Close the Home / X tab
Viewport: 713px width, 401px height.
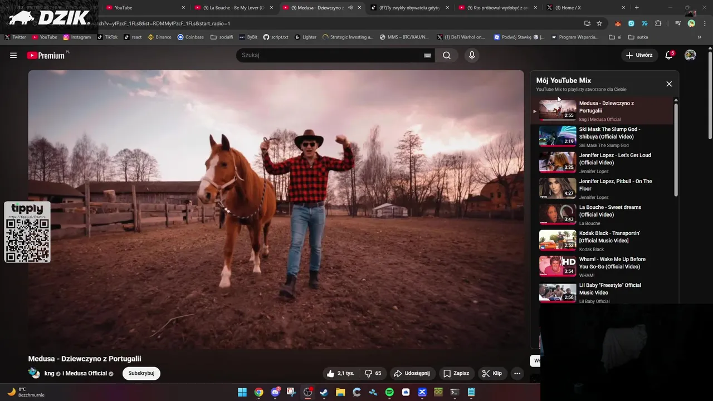[623, 8]
